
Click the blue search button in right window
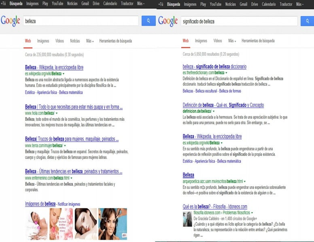(x=307, y=21)
